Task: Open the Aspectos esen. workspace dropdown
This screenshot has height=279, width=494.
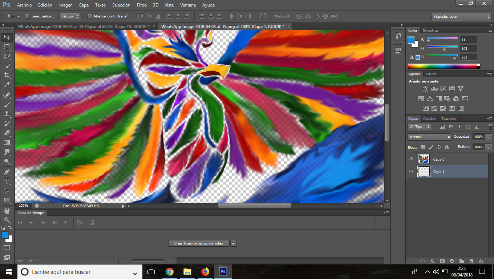Action: [461, 17]
